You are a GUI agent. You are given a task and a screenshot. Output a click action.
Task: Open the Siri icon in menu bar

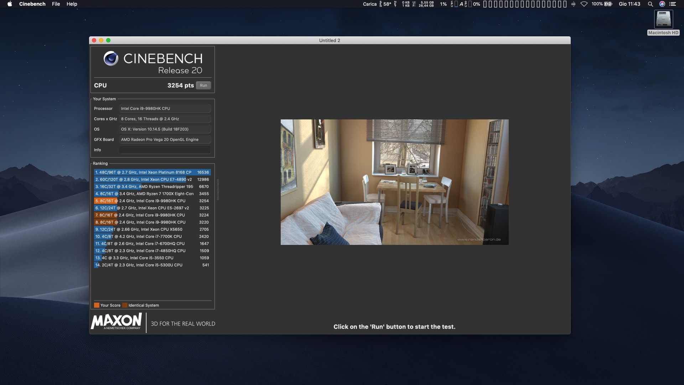[662, 4]
